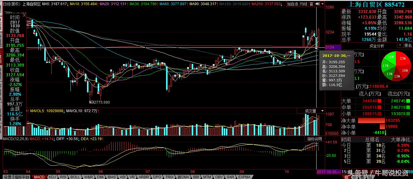The image size is (413, 179).
Task: Select the EXPMA indicator tab
Action: pos(244,177)
